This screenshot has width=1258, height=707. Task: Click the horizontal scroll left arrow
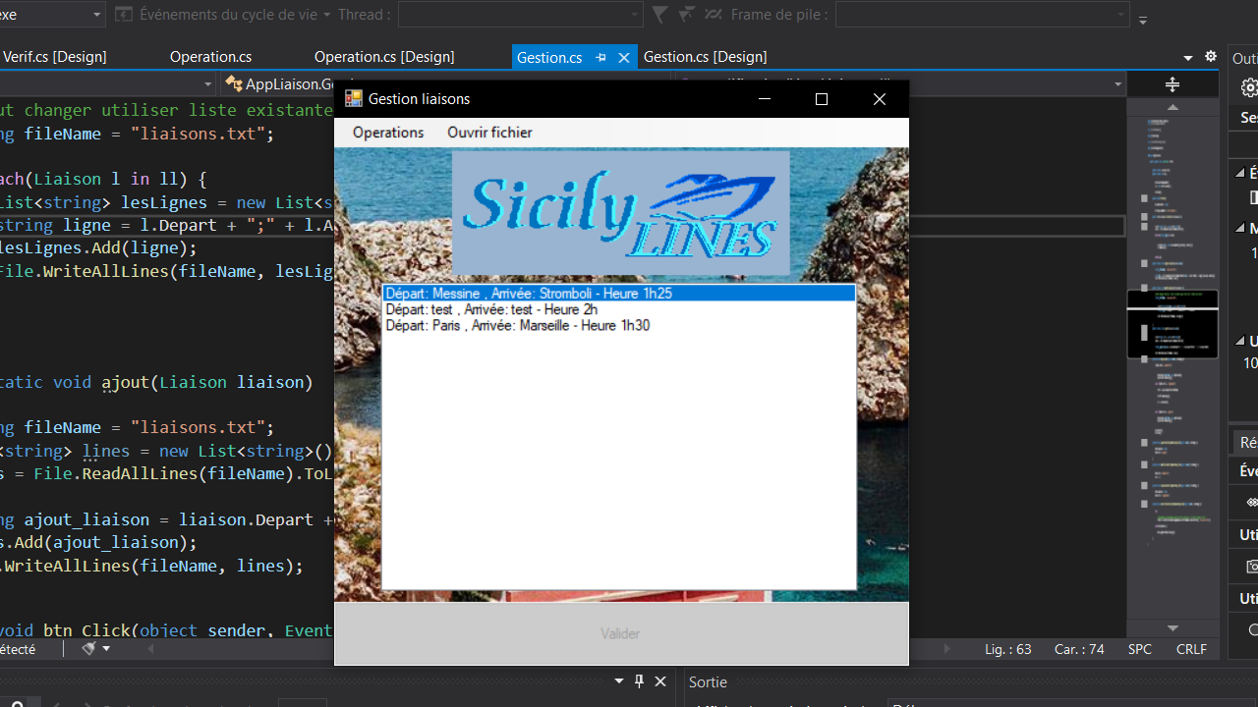click(x=150, y=649)
